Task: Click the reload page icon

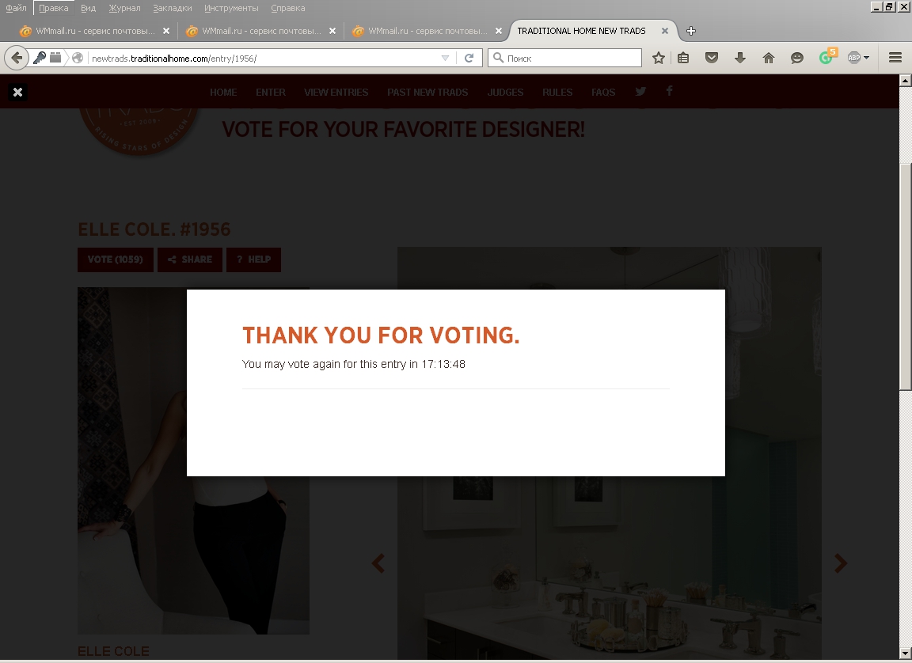Action: (469, 58)
